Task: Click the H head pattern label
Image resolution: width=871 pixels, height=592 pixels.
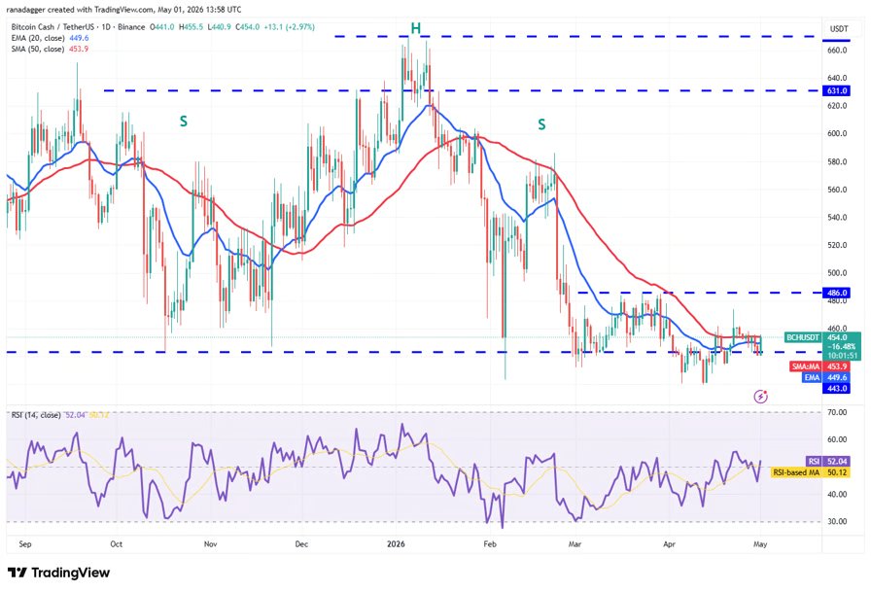Action: pyautogui.click(x=415, y=28)
